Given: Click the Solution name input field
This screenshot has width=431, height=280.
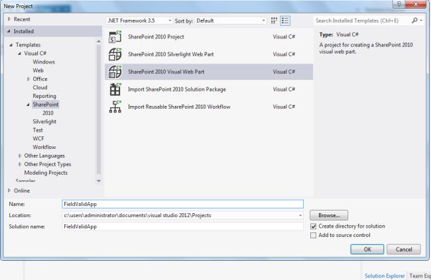Looking at the screenshot, I should [183, 226].
